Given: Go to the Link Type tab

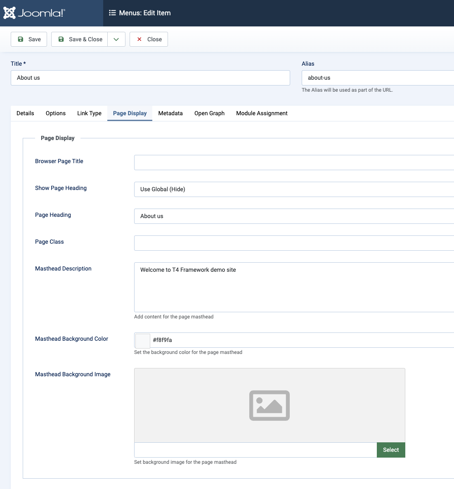Looking at the screenshot, I should [x=89, y=113].
